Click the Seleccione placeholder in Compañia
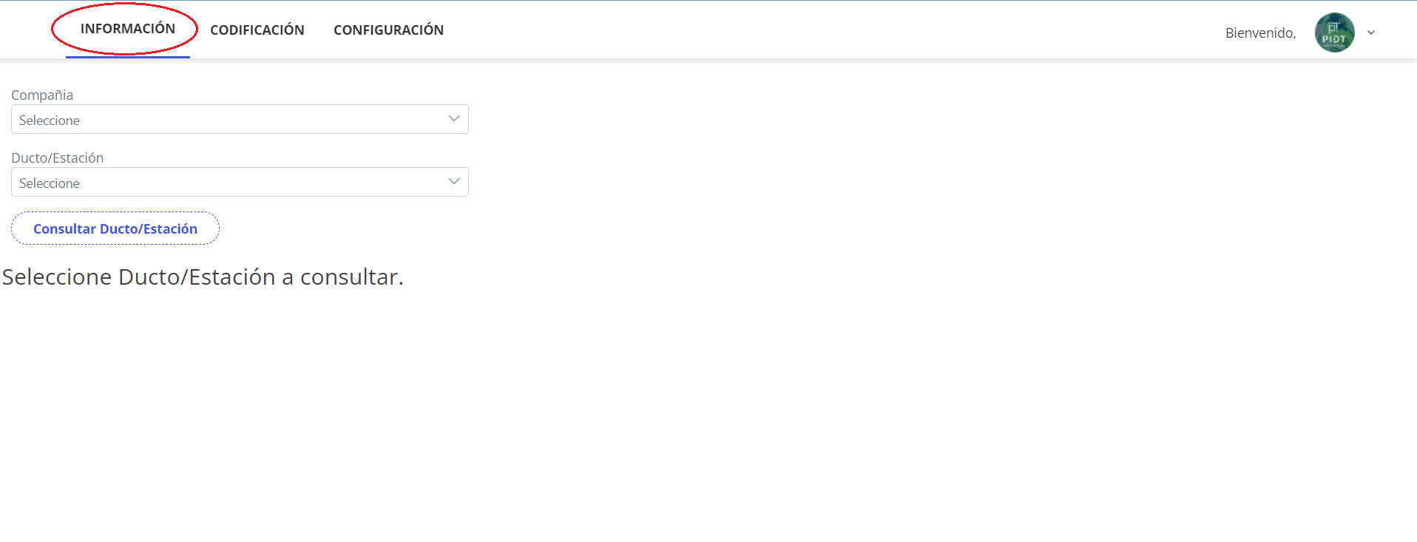The image size is (1417, 542). (x=50, y=121)
